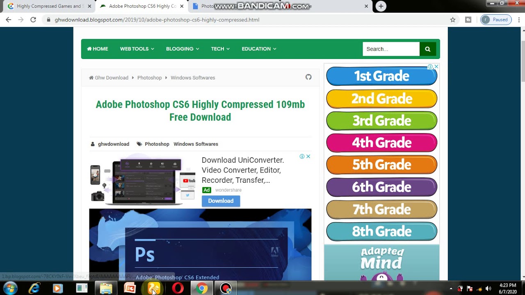Select the 8th Grade button

381,231
